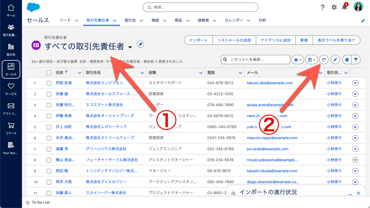Click the インポート button
The image size is (370, 208).
[198, 40]
